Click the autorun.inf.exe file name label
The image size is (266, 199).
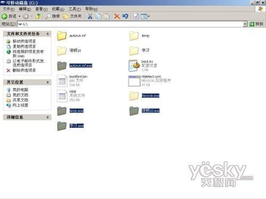tap(81, 66)
